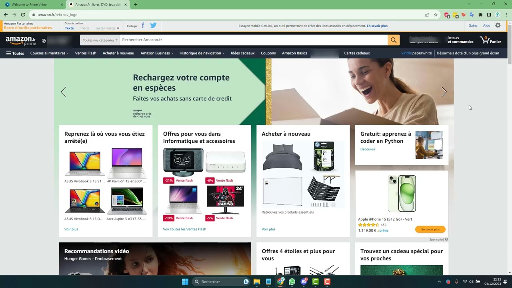Expand the Historique de navigation menu
512x288 pixels.
[x=202, y=53]
